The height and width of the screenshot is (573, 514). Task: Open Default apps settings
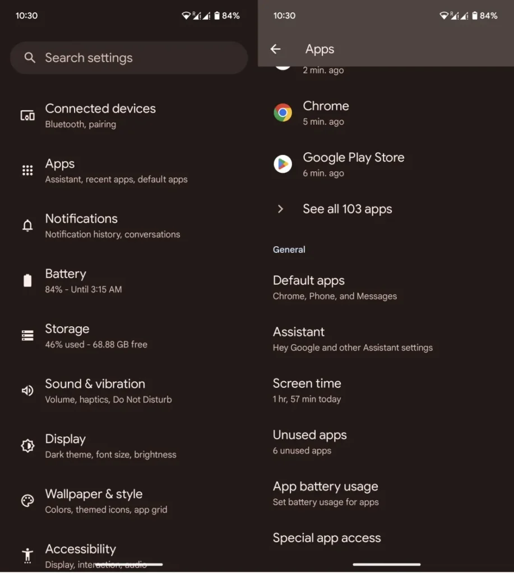click(x=335, y=288)
